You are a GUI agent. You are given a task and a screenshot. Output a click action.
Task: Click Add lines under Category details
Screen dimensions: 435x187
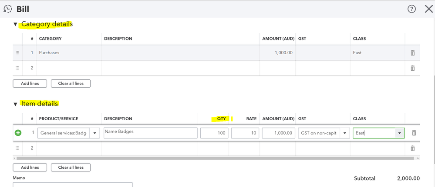30,83
